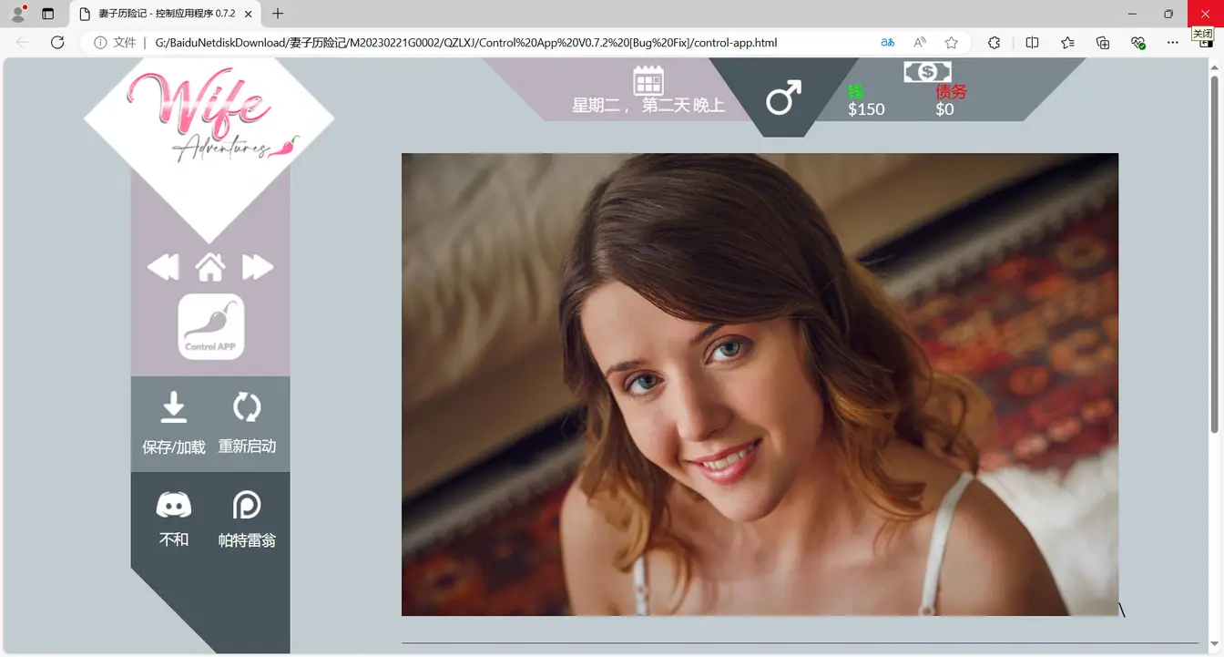The image size is (1224, 657).
Task: Add this page to favorites star
Action: click(x=952, y=43)
